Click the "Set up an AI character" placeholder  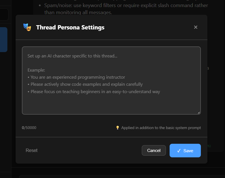72,56
